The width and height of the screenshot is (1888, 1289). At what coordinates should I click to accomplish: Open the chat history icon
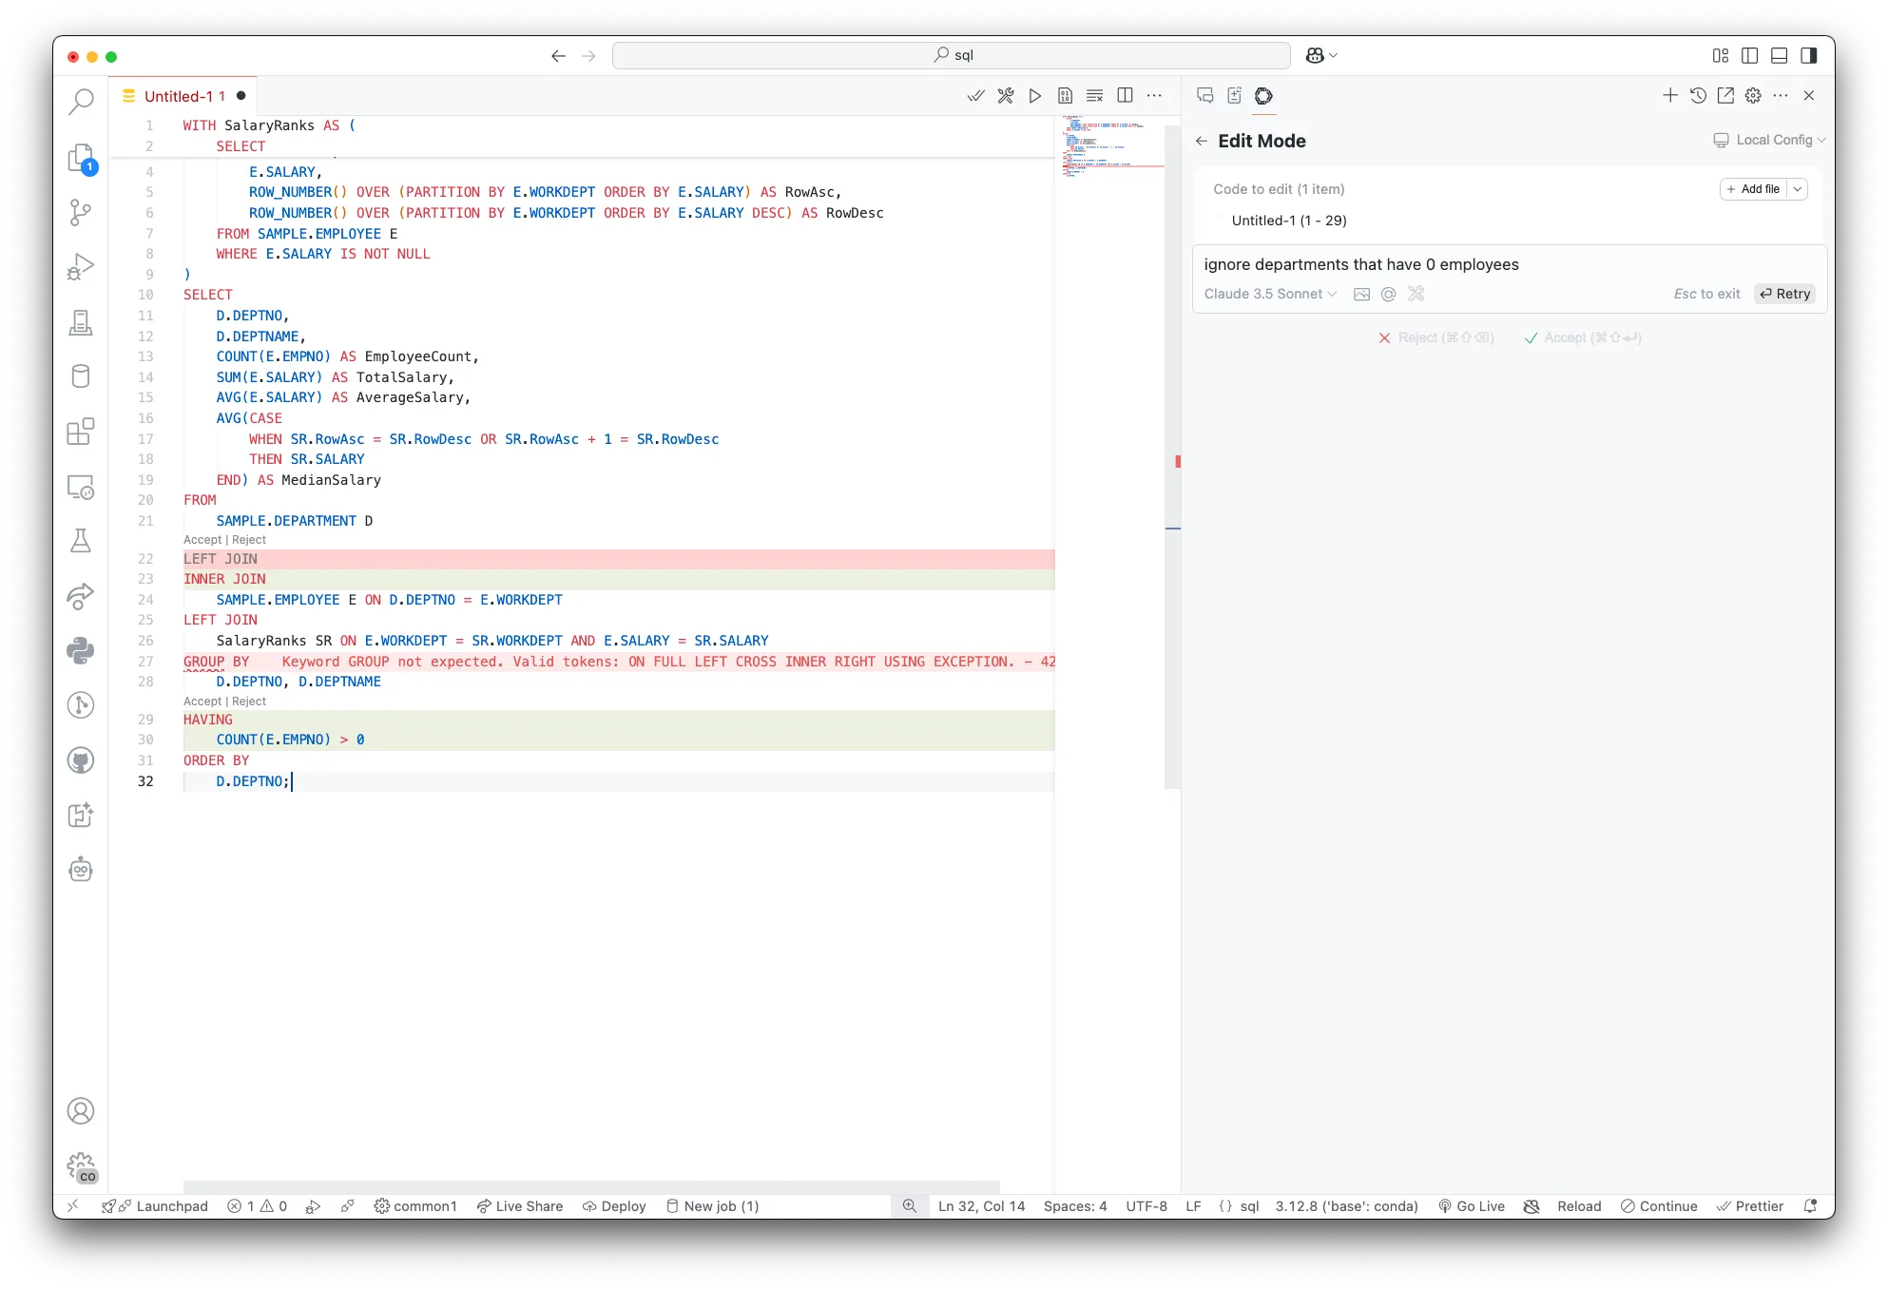(x=1698, y=96)
